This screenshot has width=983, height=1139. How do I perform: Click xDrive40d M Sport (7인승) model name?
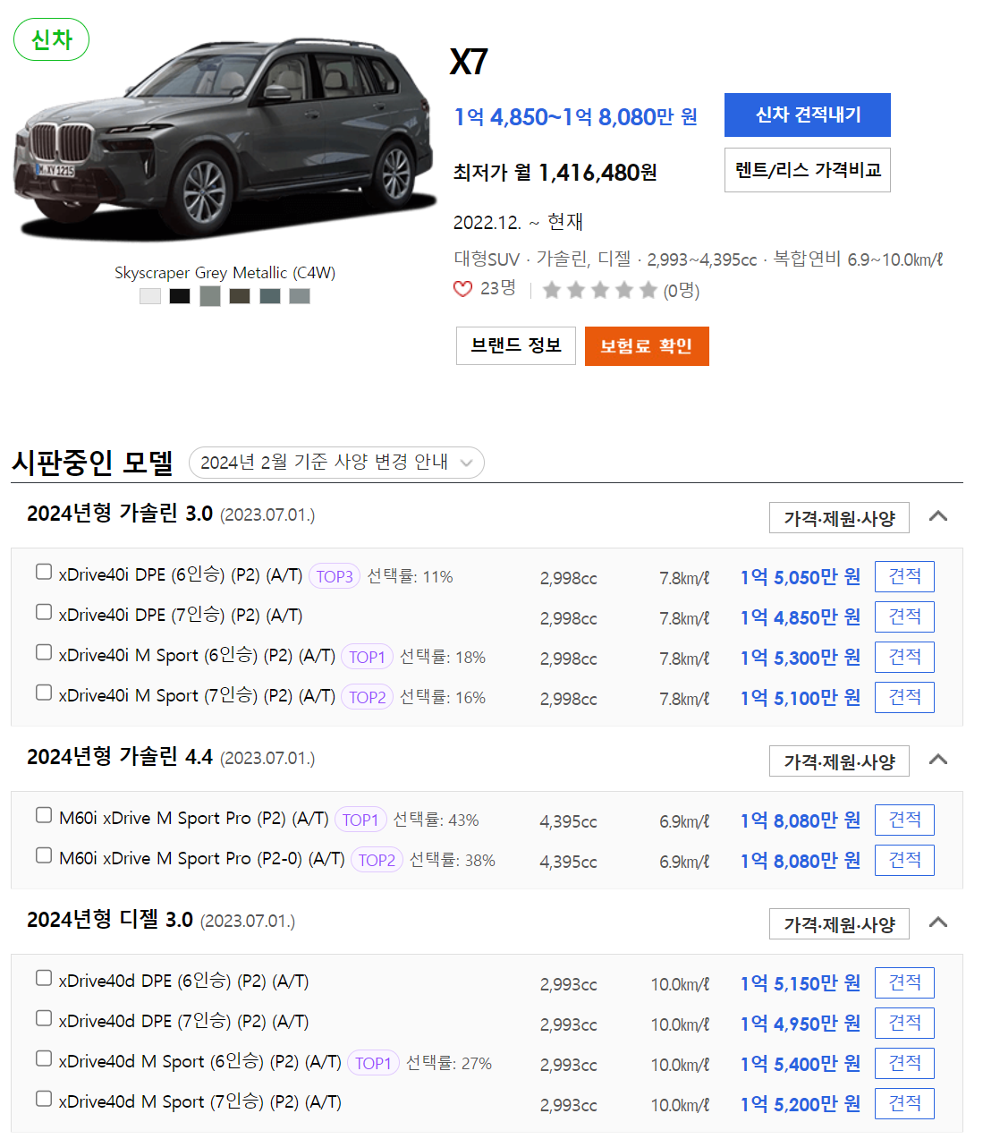pyautogui.click(x=200, y=1102)
